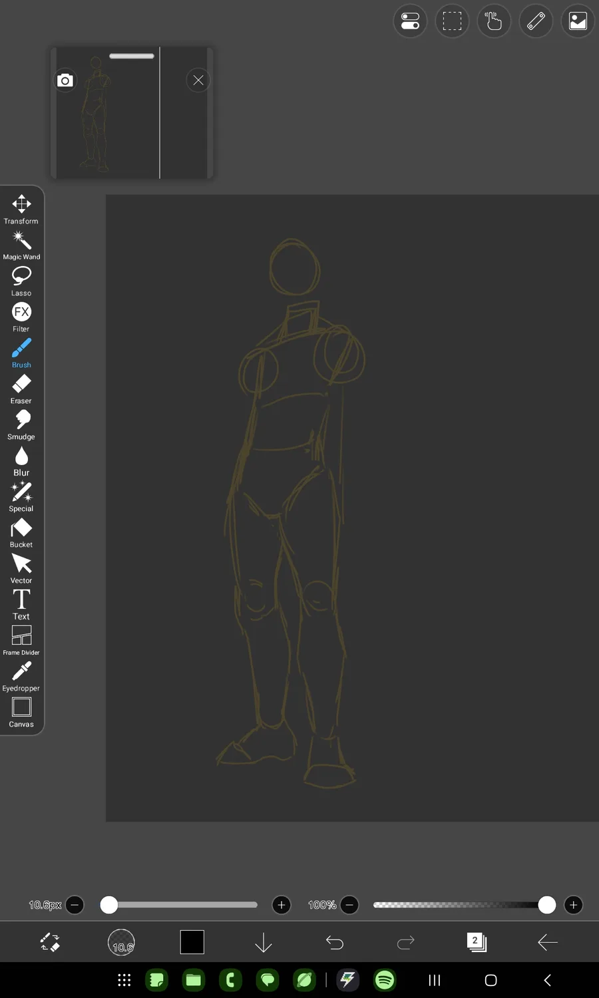
Task: Select the Transform tool
Action: pyautogui.click(x=21, y=209)
